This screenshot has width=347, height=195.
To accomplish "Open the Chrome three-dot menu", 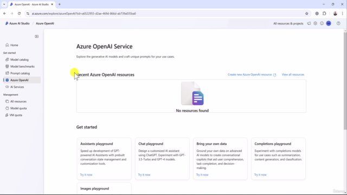I will pos(342,14).
